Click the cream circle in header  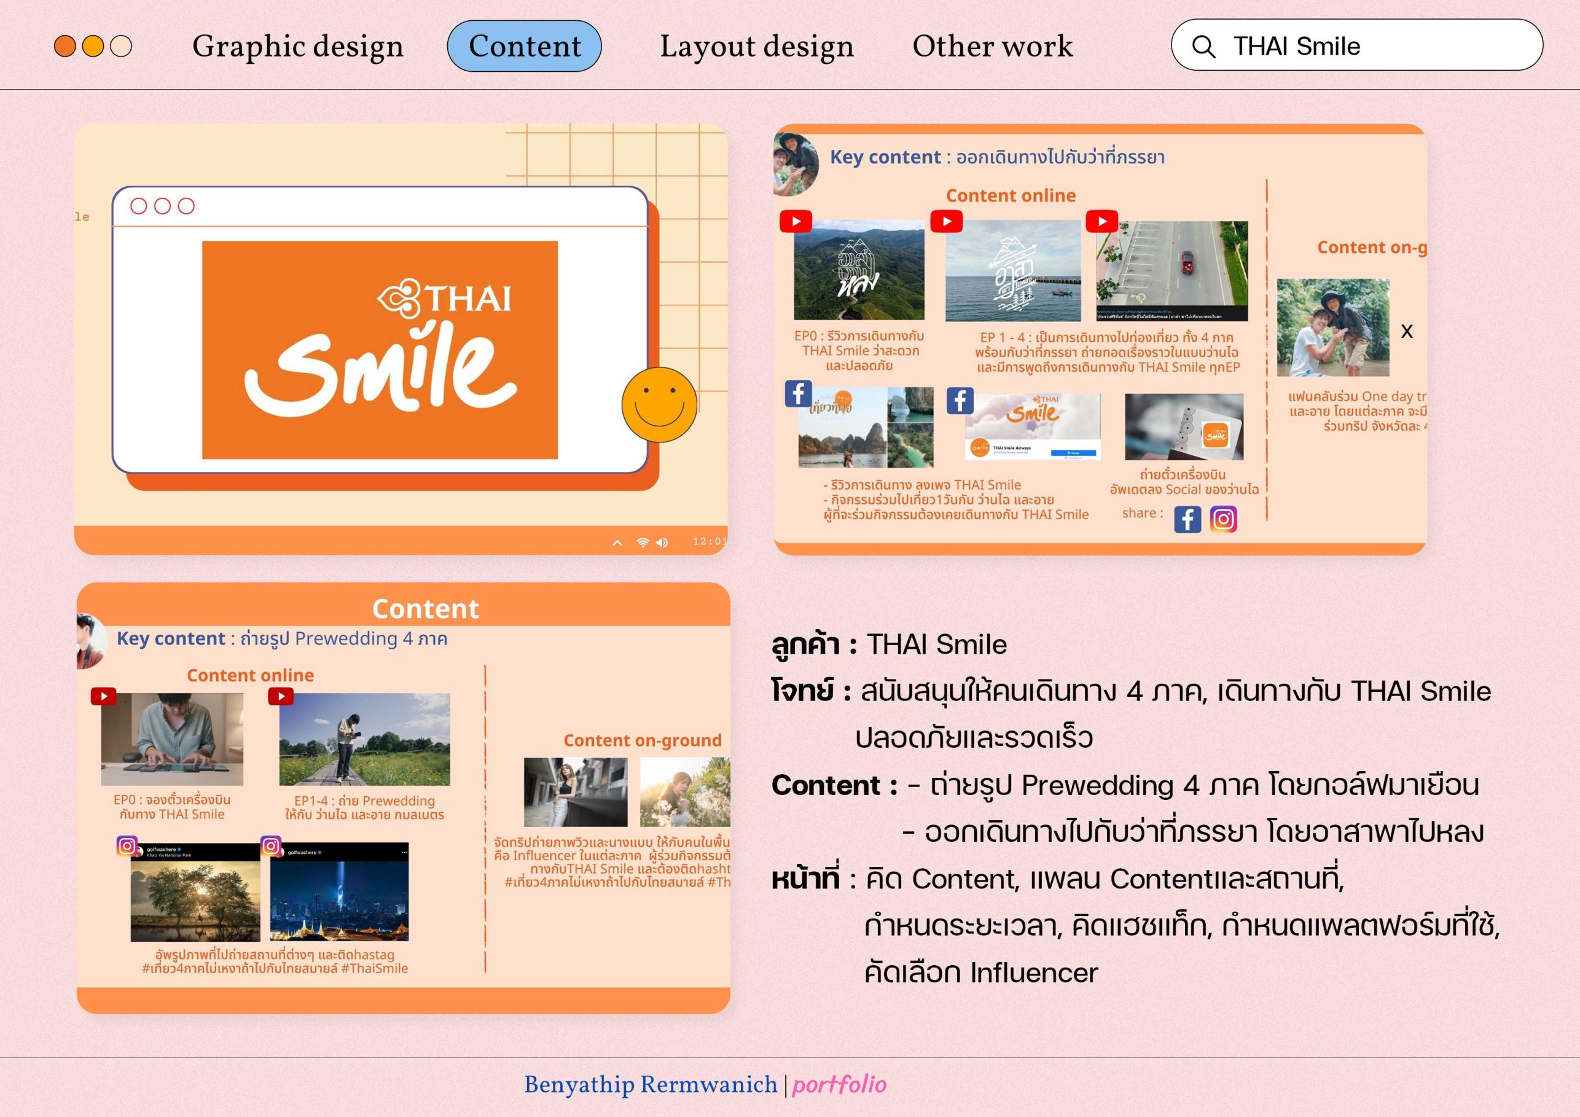tap(121, 46)
